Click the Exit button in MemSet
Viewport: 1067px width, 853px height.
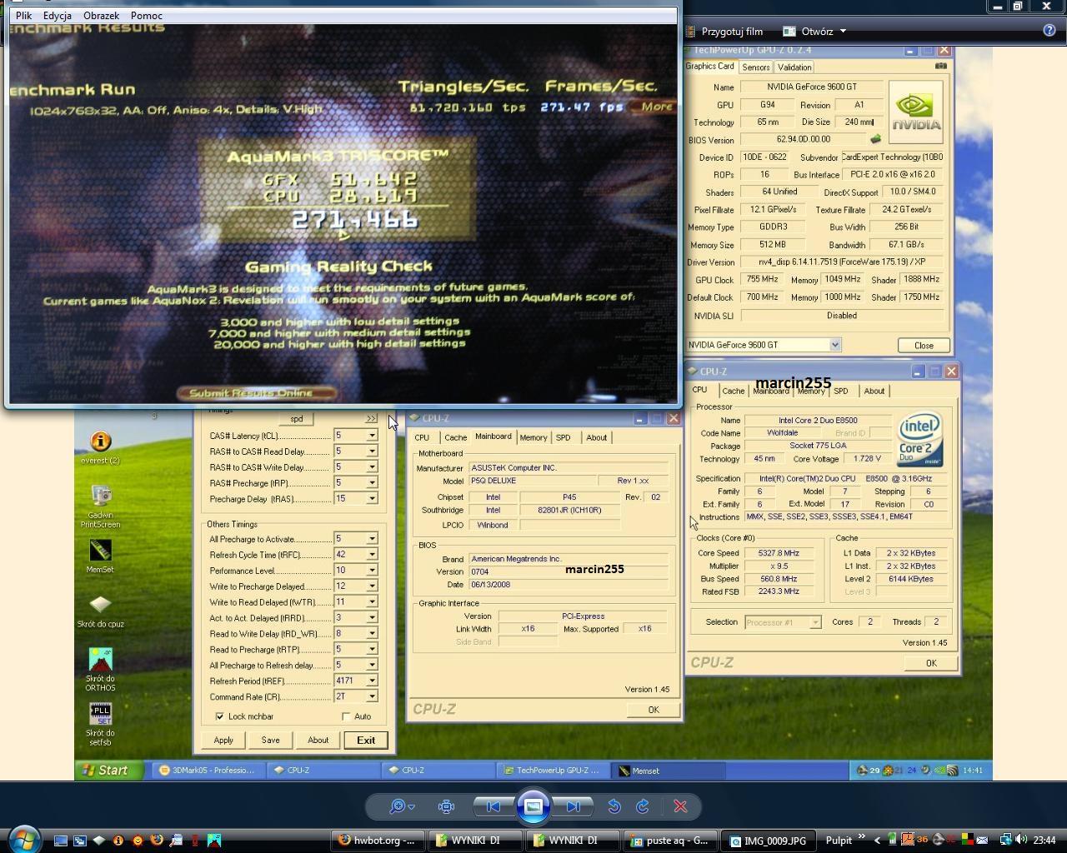pos(366,740)
